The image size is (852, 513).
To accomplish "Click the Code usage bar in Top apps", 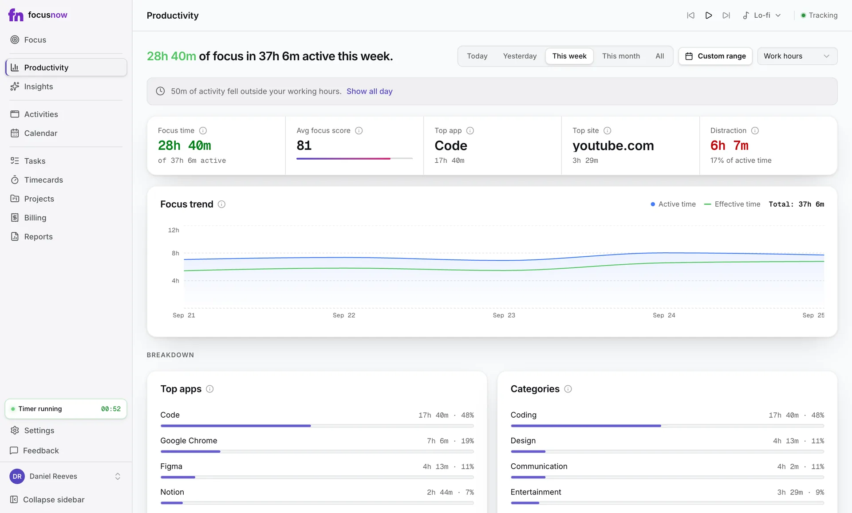I will click(317, 426).
